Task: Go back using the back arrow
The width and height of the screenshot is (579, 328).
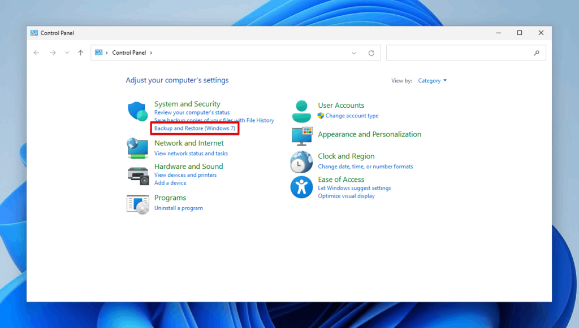Action: [x=36, y=53]
